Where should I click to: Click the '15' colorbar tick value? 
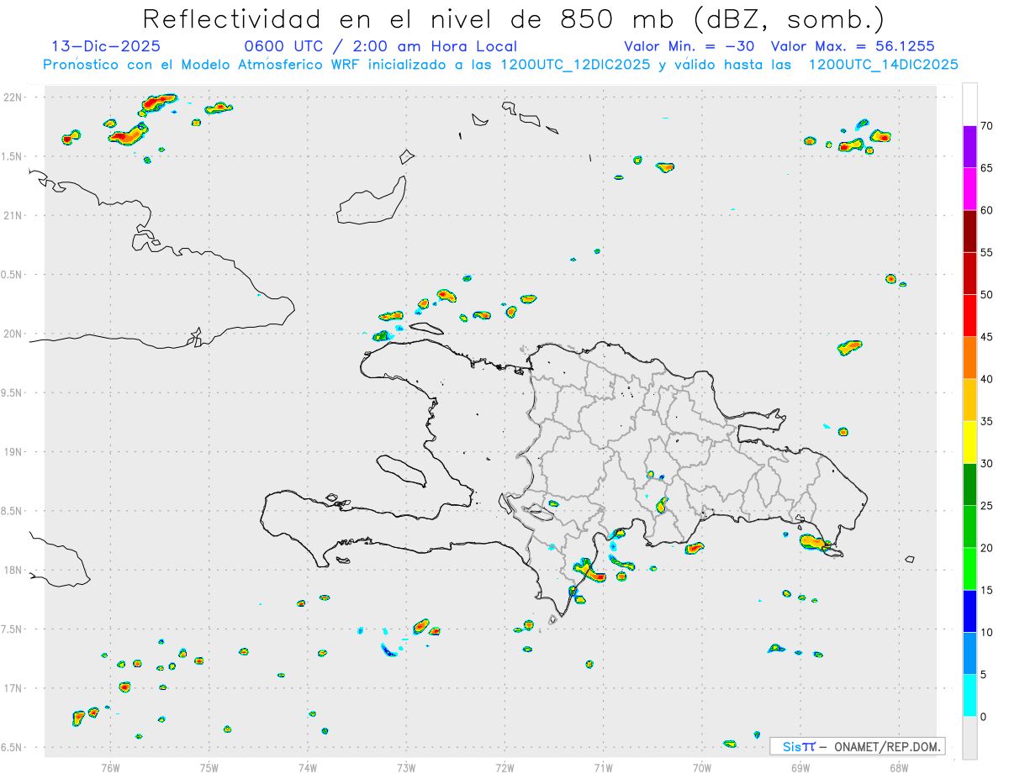coord(986,590)
